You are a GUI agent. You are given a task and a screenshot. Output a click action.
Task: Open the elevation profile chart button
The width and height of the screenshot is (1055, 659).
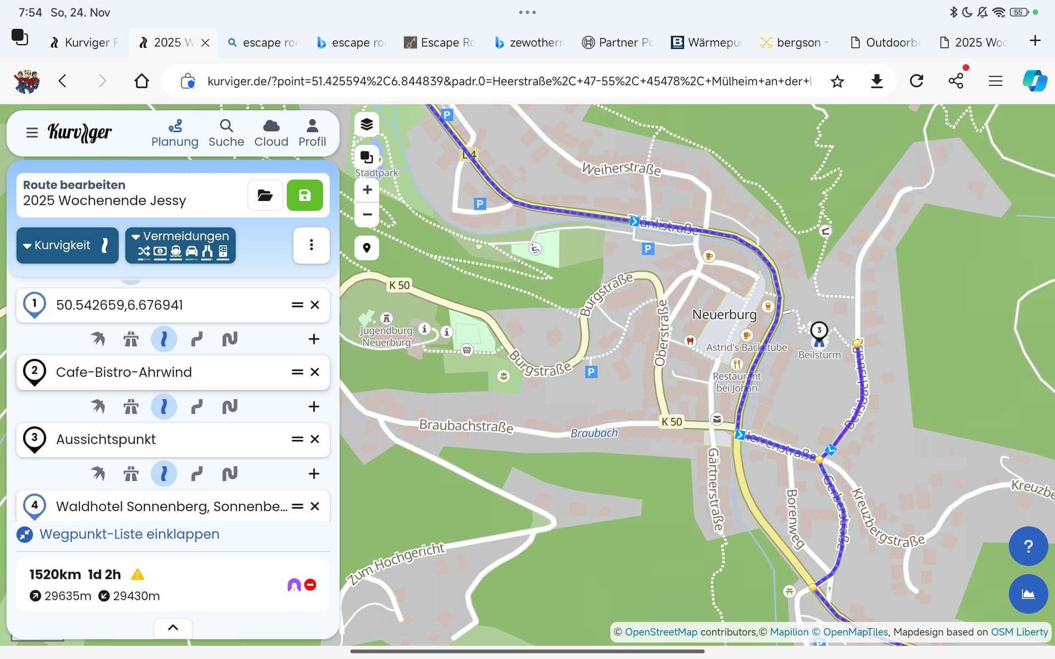point(1028,594)
